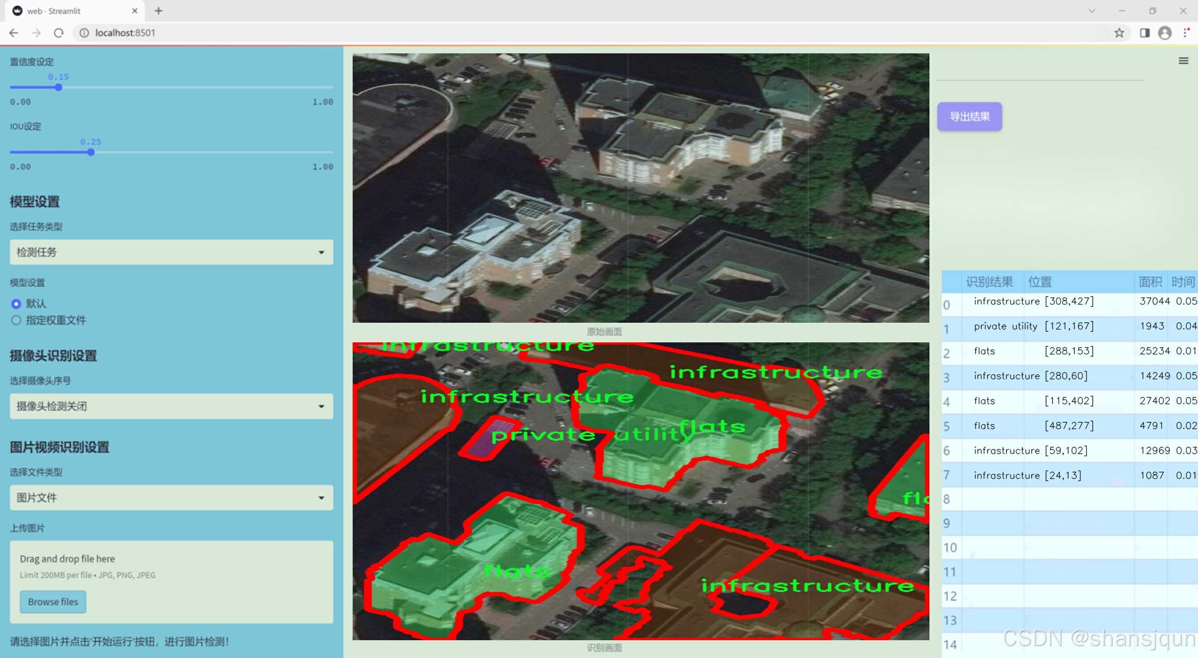Image resolution: width=1198 pixels, height=658 pixels.
Task: Open the browser profile avatar
Action: coord(1165,33)
